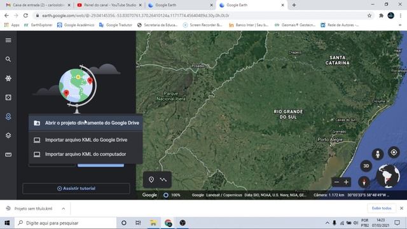
Task: Open Windows Start menu
Action: point(7,223)
